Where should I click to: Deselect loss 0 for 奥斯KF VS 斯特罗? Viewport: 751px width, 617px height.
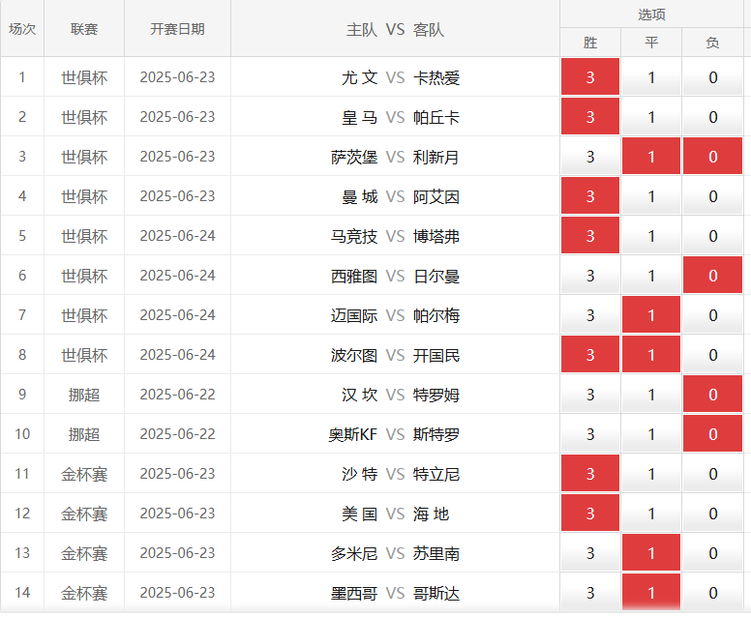(x=712, y=434)
